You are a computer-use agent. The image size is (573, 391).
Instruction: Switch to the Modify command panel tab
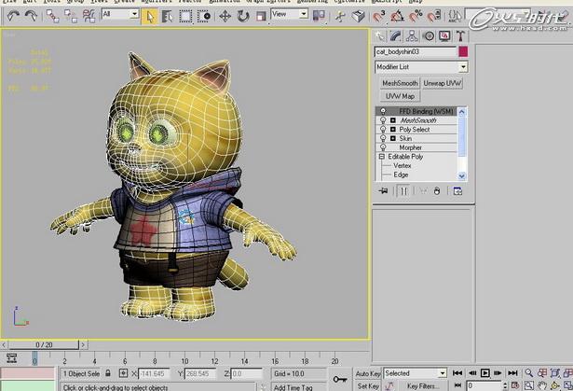point(396,35)
